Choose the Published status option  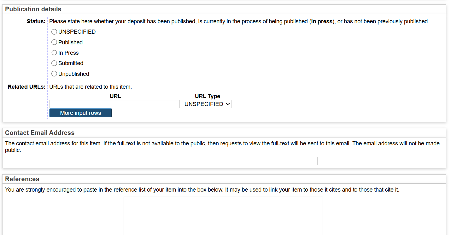[x=54, y=42]
